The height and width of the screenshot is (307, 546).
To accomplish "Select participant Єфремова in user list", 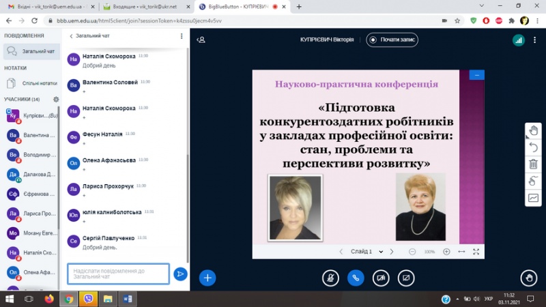I will pos(31,194).
